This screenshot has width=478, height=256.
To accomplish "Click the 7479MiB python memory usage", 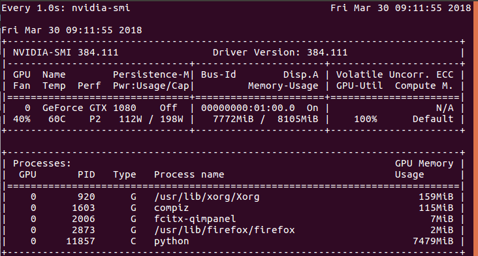I will click(x=433, y=242).
